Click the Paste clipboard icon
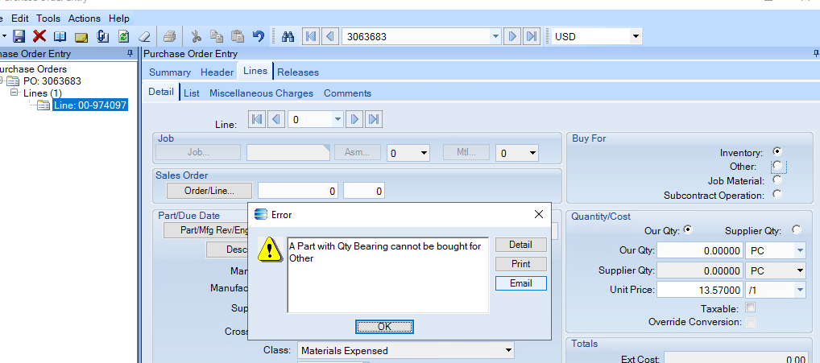Image resolution: width=820 pixels, height=363 pixels. coord(238,36)
